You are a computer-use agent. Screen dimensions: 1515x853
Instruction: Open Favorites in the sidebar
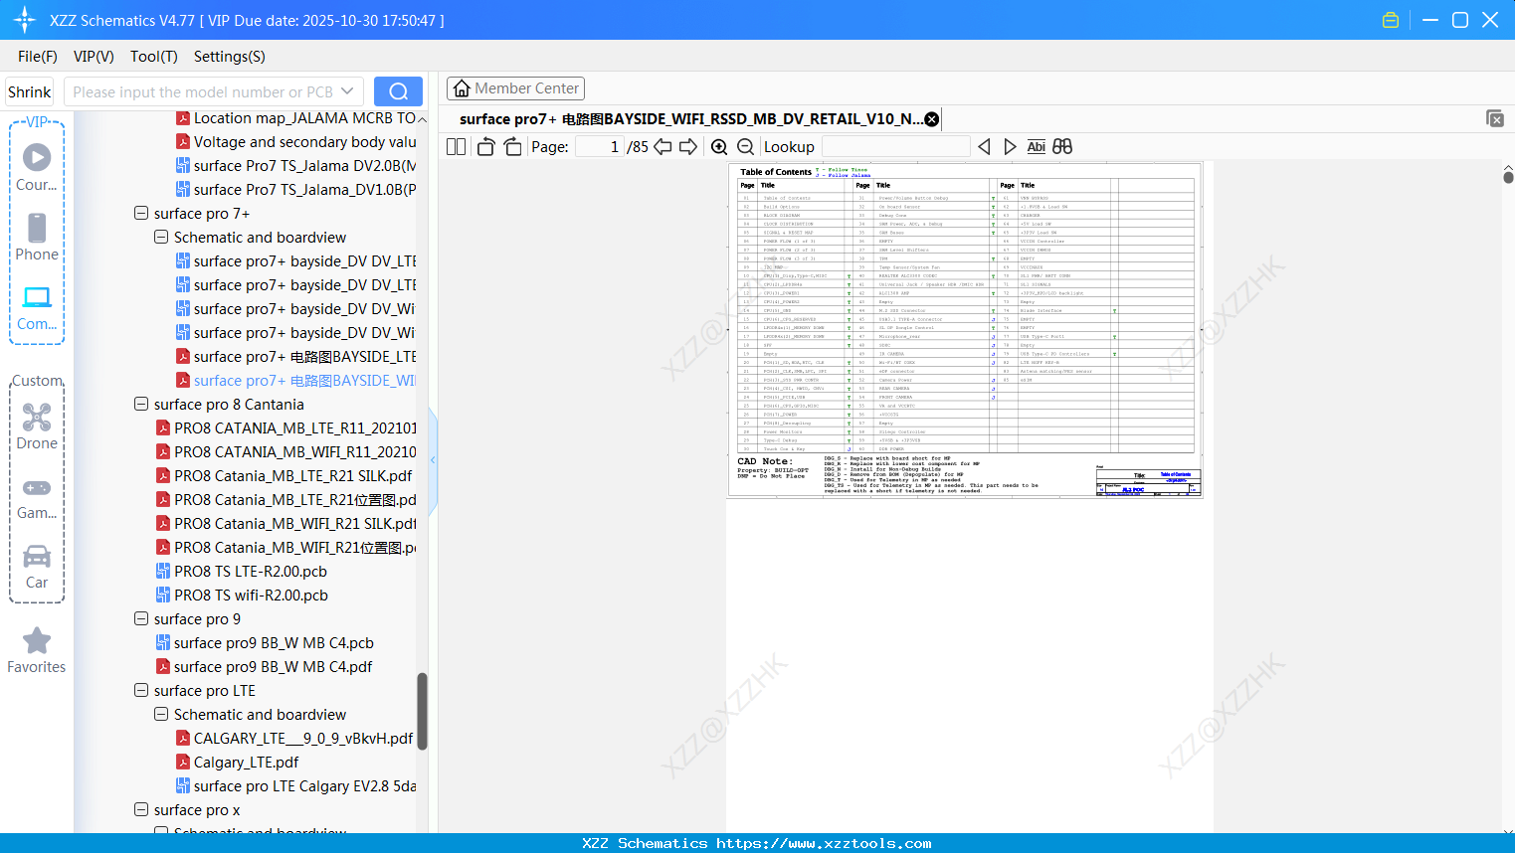point(37,650)
